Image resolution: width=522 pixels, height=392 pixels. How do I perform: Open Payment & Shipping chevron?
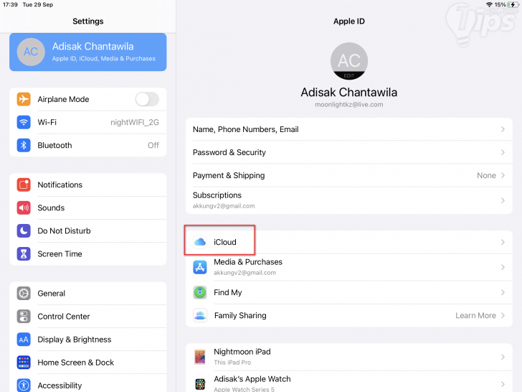pos(503,175)
